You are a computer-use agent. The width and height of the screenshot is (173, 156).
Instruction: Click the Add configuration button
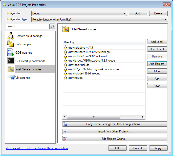pos(138,13)
